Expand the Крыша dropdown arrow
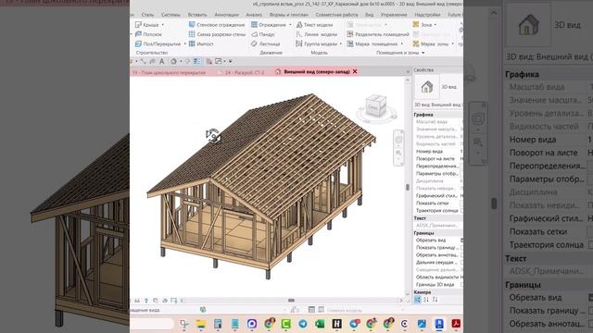 [x=163, y=25]
